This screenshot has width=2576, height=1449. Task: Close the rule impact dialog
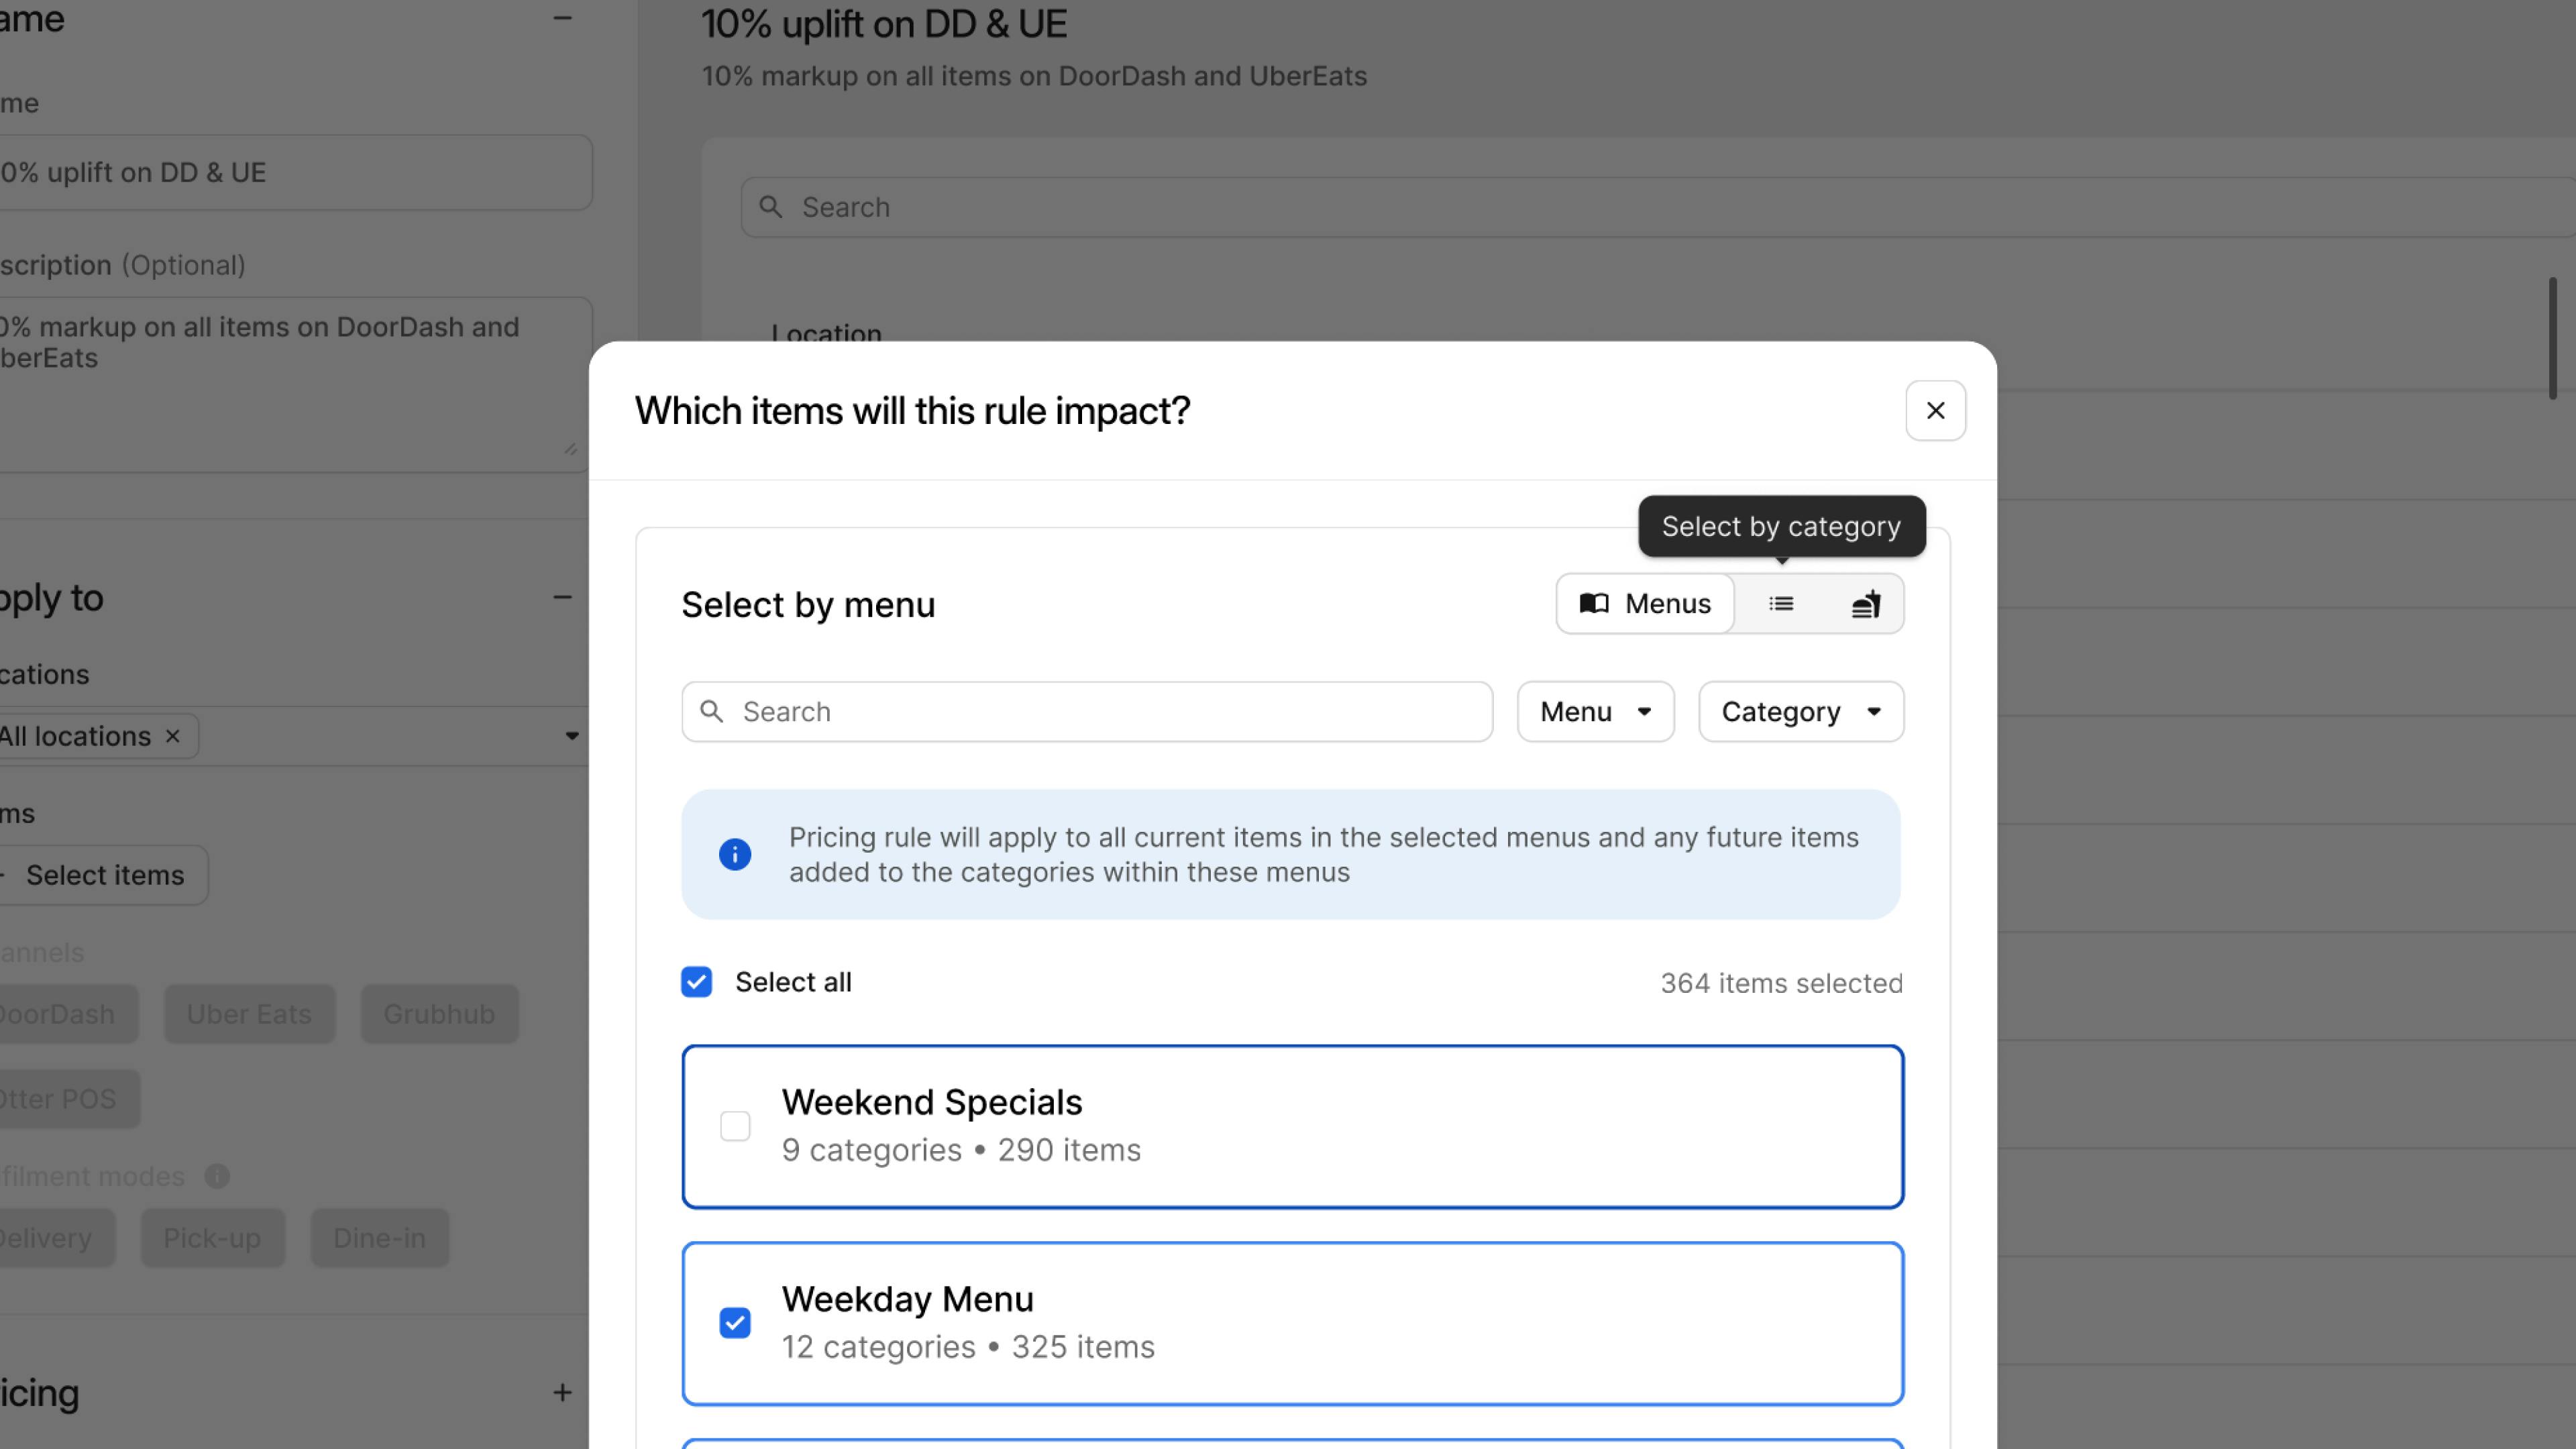click(1935, 411)
